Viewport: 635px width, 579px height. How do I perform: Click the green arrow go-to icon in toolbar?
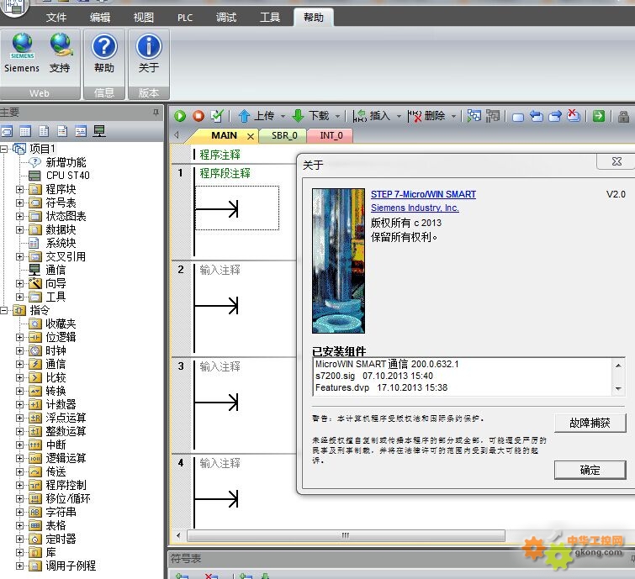coord(598,116)
